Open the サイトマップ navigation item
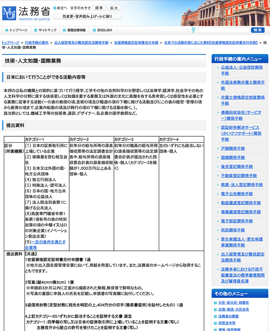Viewport: 270px width, 331px height. (48, 30)
